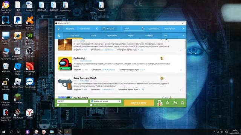Click the РУС language indicator in the tray
241x135 pixels.
[x=227, y=132]
